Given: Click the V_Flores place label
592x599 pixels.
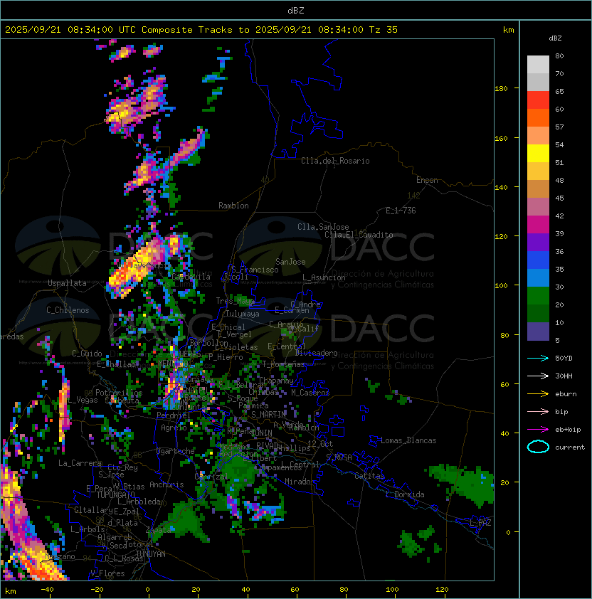Looking at the screenshot, I should pos(107,573).
